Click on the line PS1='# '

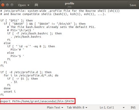point(17,50)
